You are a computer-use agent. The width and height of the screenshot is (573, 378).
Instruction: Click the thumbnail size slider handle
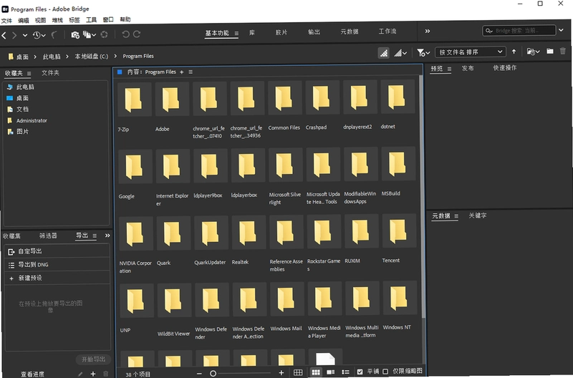click(x=213, y=373)
